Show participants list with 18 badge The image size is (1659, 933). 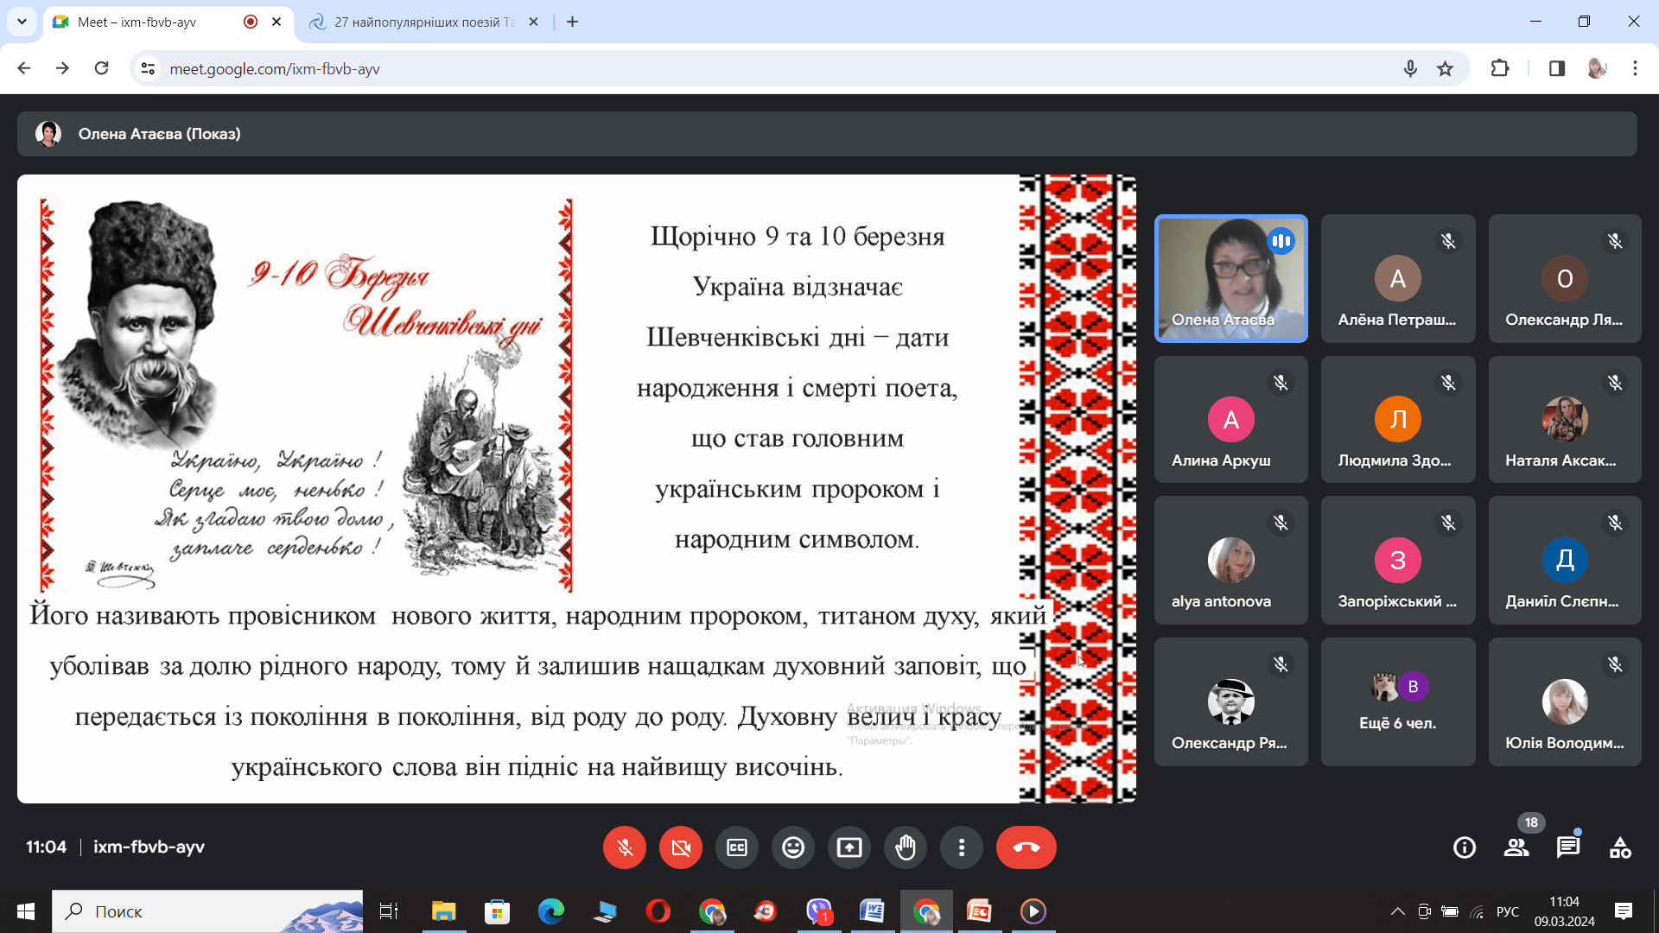[1516, 847]
